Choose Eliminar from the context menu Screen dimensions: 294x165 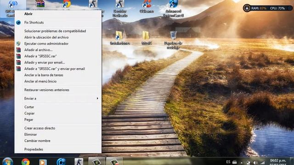point(58,134)
